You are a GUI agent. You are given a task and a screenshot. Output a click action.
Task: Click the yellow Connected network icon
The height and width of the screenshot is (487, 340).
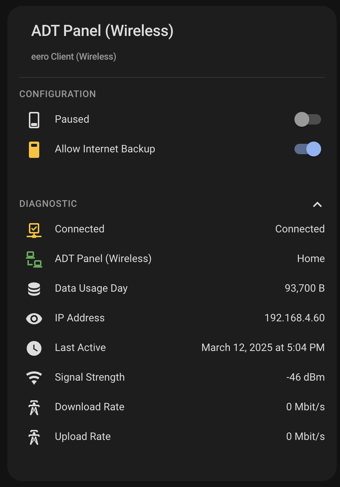[x=34, y=230]
